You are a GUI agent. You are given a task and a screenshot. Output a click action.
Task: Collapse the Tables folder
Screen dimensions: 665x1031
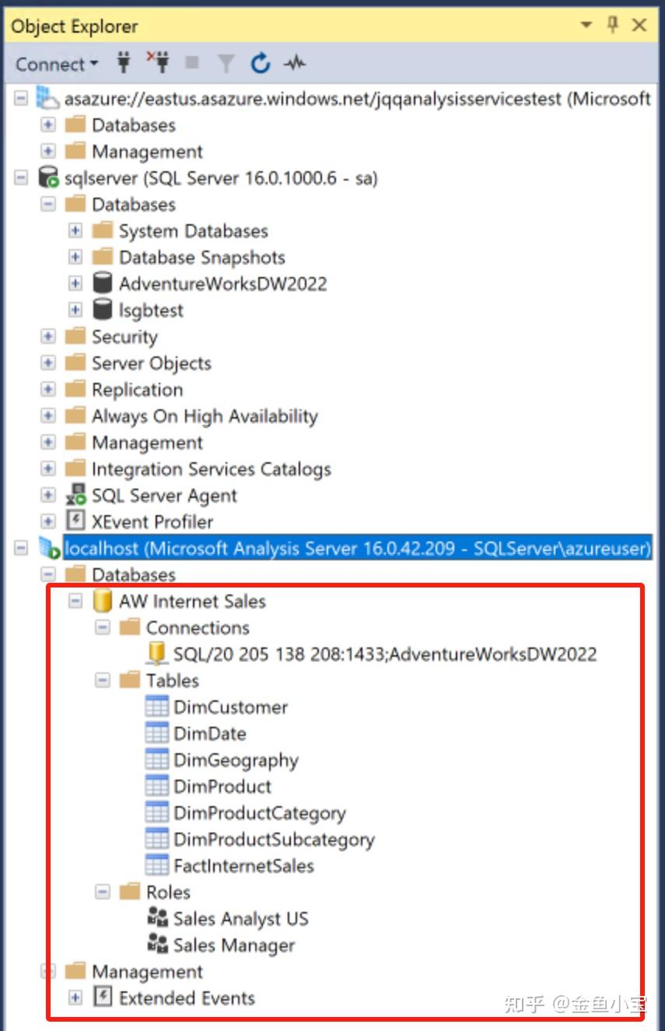tap(102, 680)
